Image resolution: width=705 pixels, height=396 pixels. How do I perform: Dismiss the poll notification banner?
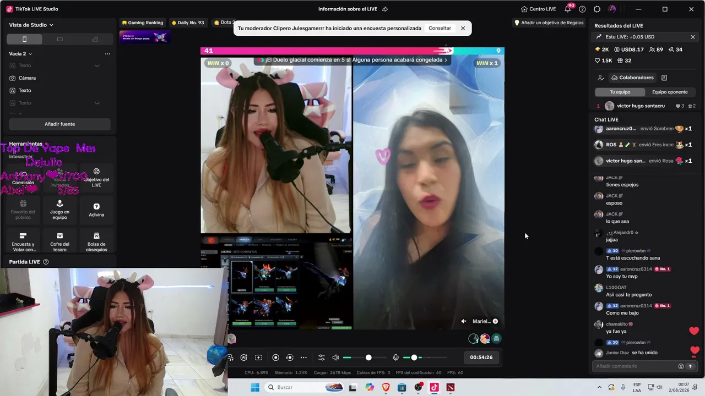tap(463, 28)
